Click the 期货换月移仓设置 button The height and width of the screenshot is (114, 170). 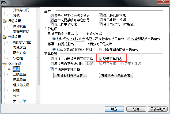point(70,75)
